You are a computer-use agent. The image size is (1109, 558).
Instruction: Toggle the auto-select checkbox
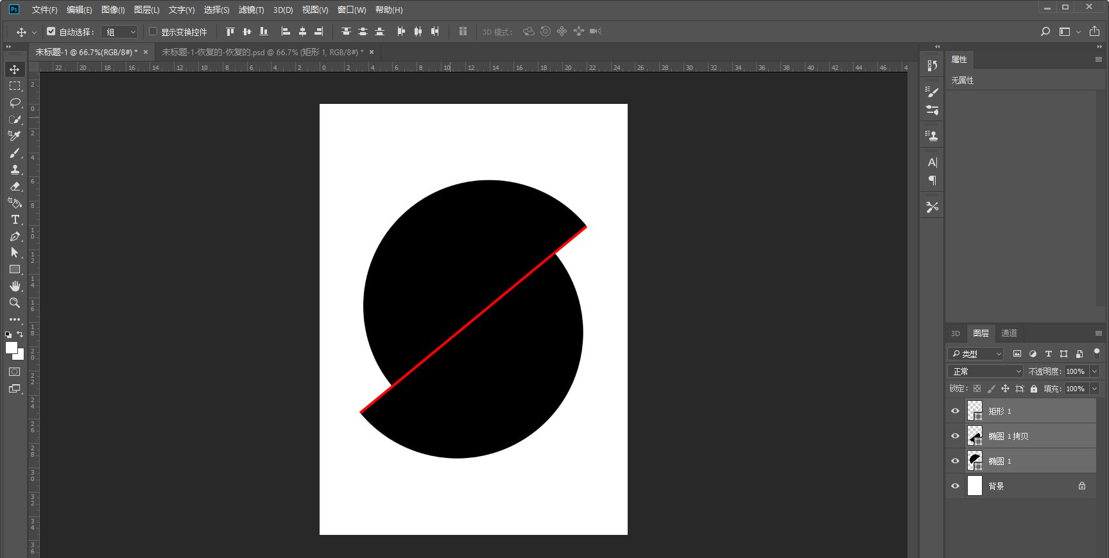coord(51,31)
